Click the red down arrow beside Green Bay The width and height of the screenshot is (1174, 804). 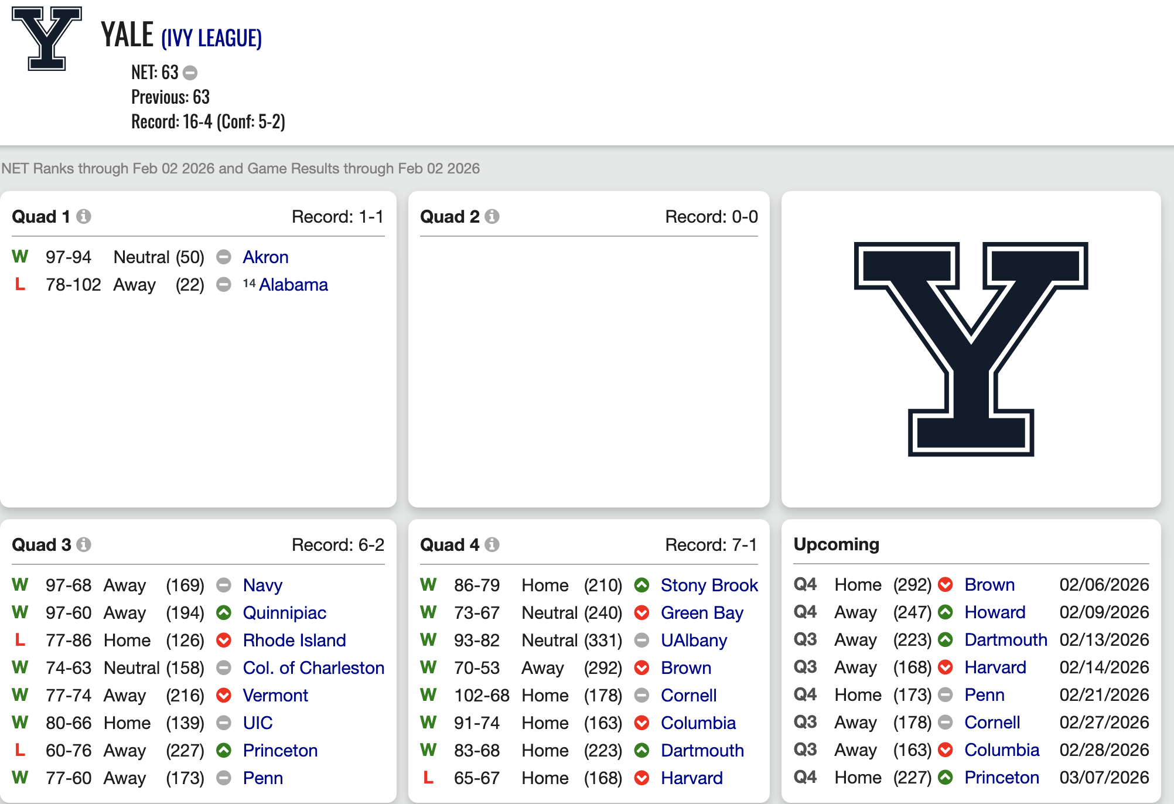pyautogui.click(x=642, y=613)
